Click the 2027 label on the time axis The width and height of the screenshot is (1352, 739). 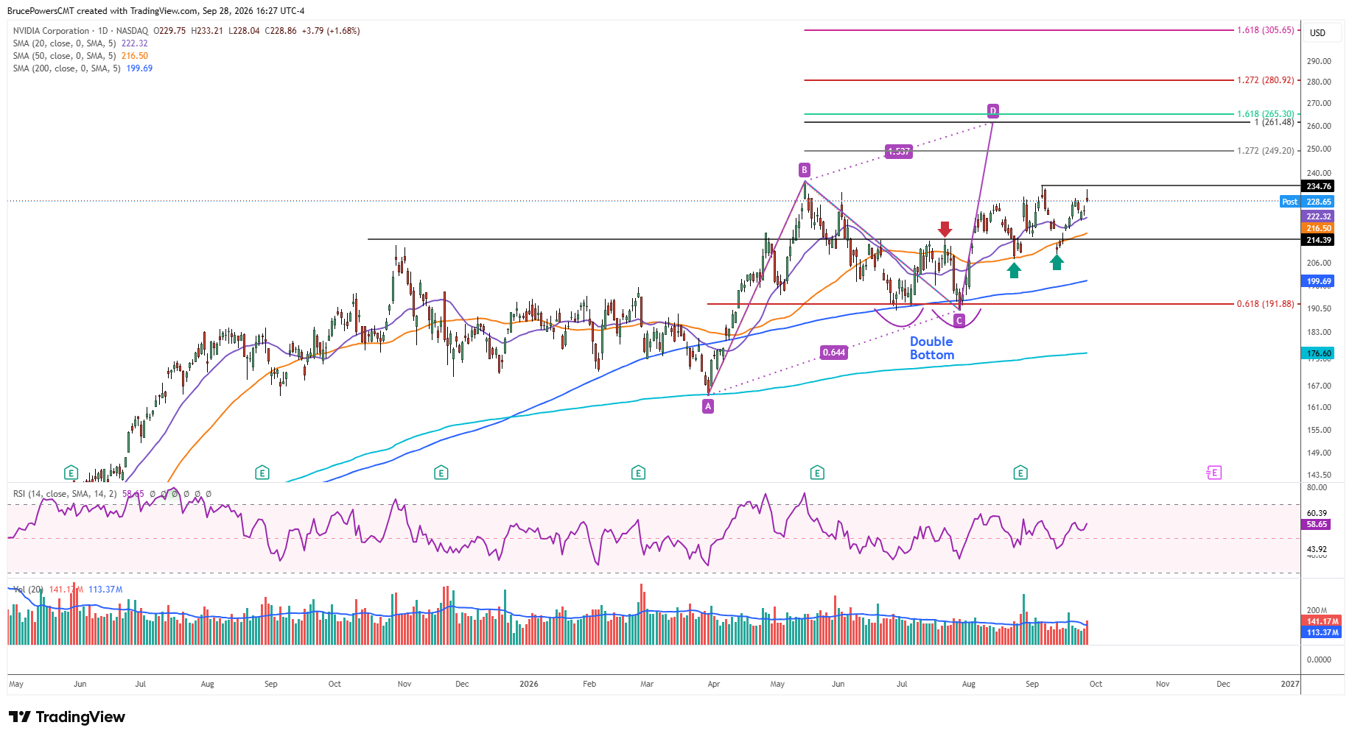tap(1290, 684)
